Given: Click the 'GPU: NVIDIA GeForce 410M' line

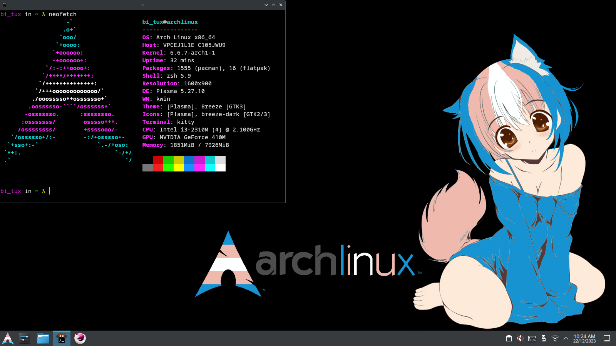Looking at the screenshot, I should click(x=184, y=137).
